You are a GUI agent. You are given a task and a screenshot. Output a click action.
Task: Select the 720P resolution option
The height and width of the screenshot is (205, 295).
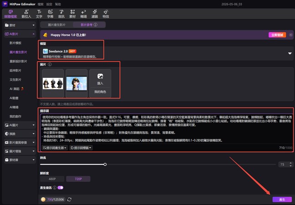pos(78,179)
